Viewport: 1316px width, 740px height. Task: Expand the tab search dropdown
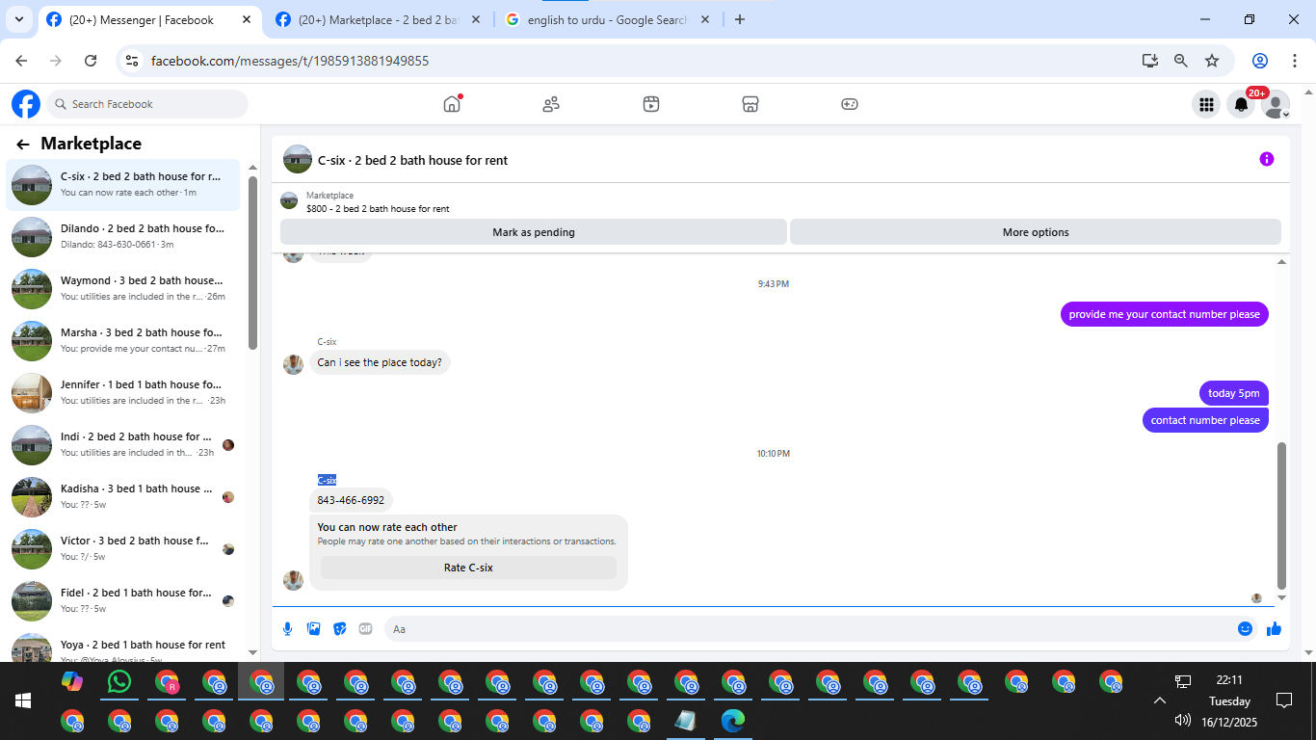coord(19,19)
